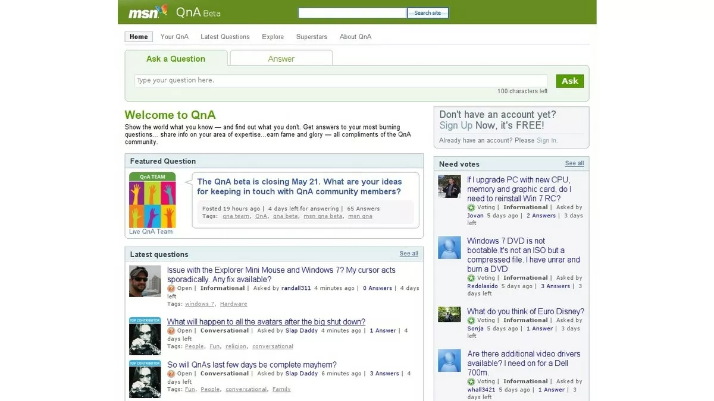Click whall3421's blue default avatar

tap(449, 361)
